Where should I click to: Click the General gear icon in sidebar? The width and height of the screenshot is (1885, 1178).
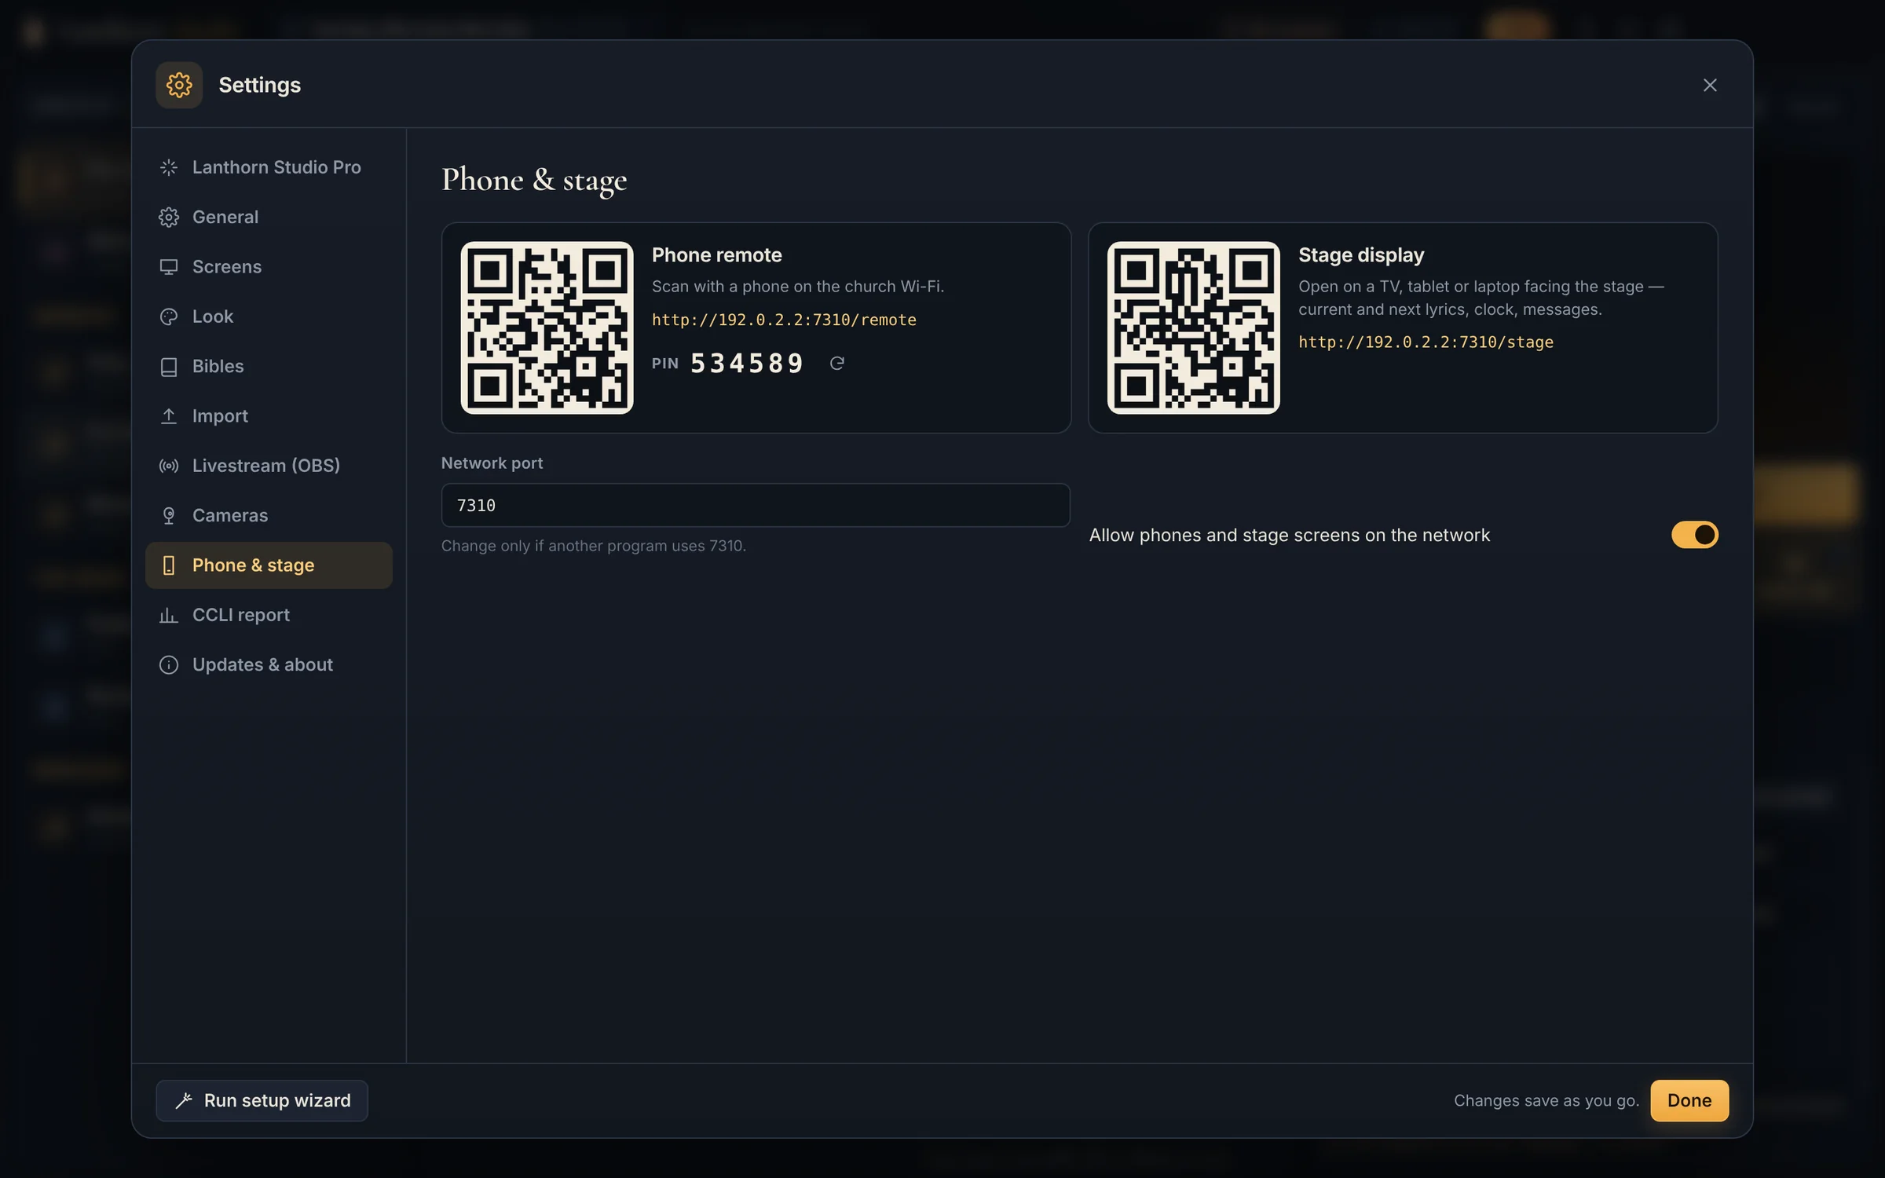tap(169, 217)
